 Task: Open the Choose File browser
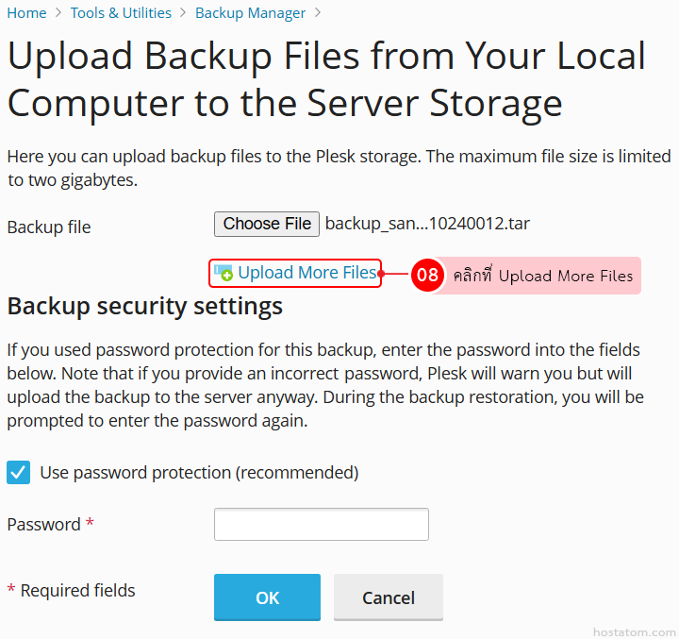pyautogui.click(x=267, y=224)
